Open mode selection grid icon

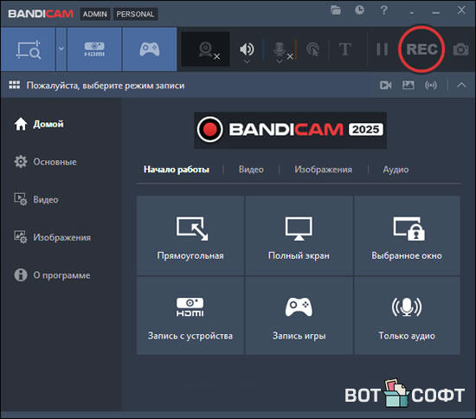click(x=14, y=85)
